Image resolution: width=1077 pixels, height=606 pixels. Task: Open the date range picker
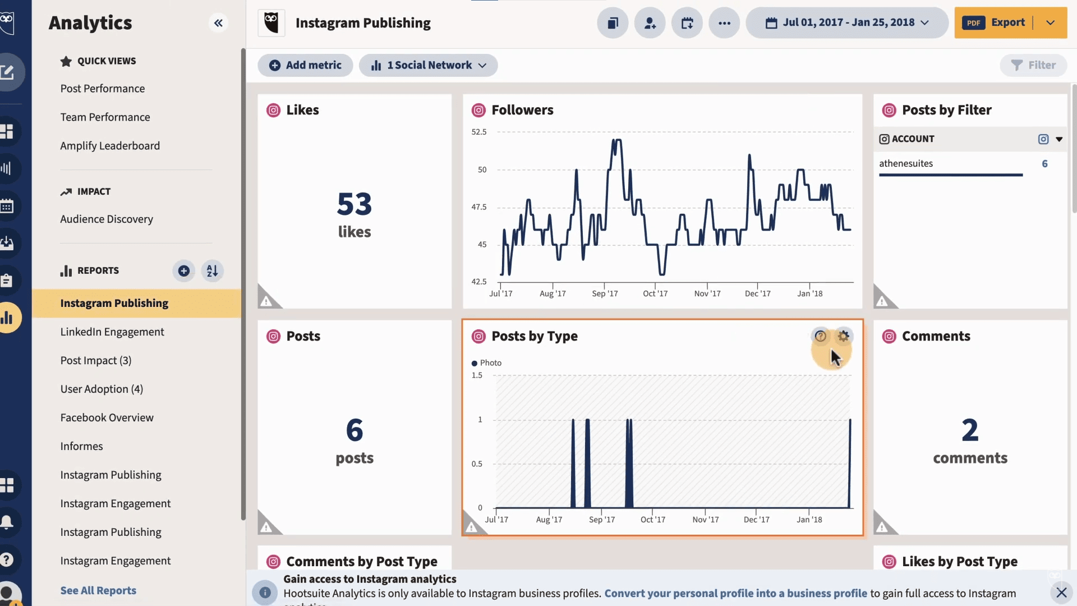(847, 23)
